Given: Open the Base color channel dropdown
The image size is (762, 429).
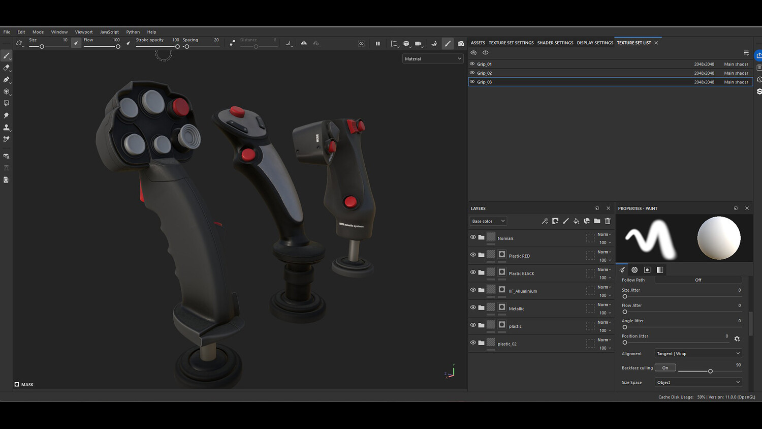Looking at the screenshot, I should click(x=488, y=221).
